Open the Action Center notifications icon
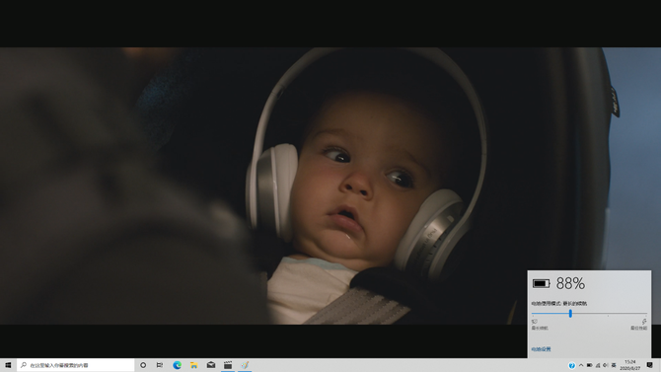 click(649, 365)
